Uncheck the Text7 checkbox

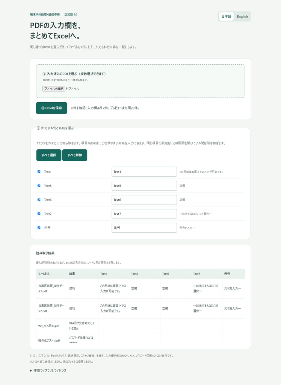pyautogui.click(x=39, y=214)
